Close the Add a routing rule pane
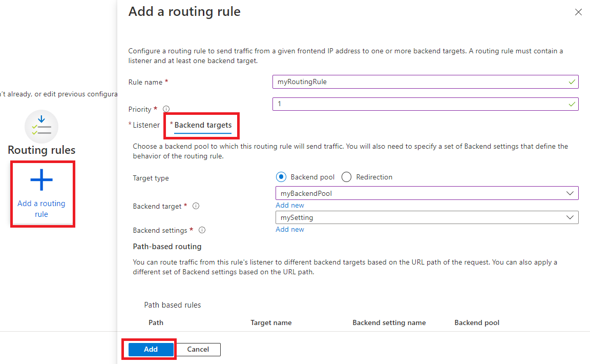The height and width of the screenshot is (364, 590). pyautogui.click(x=578, y=12)
